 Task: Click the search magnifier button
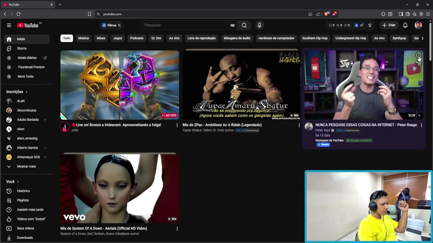tap(244, 25)
